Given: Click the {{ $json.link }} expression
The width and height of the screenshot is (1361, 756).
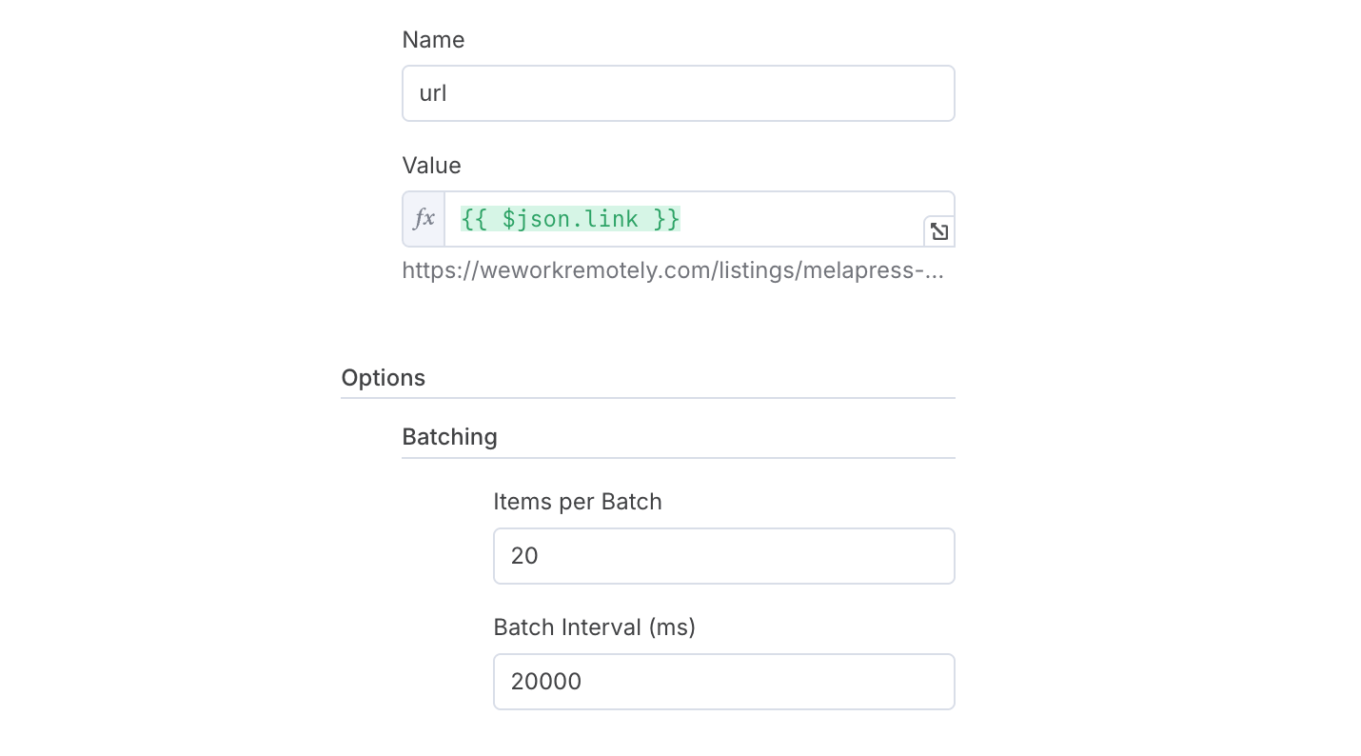Looking at the screenshot, I should point(568,218).
